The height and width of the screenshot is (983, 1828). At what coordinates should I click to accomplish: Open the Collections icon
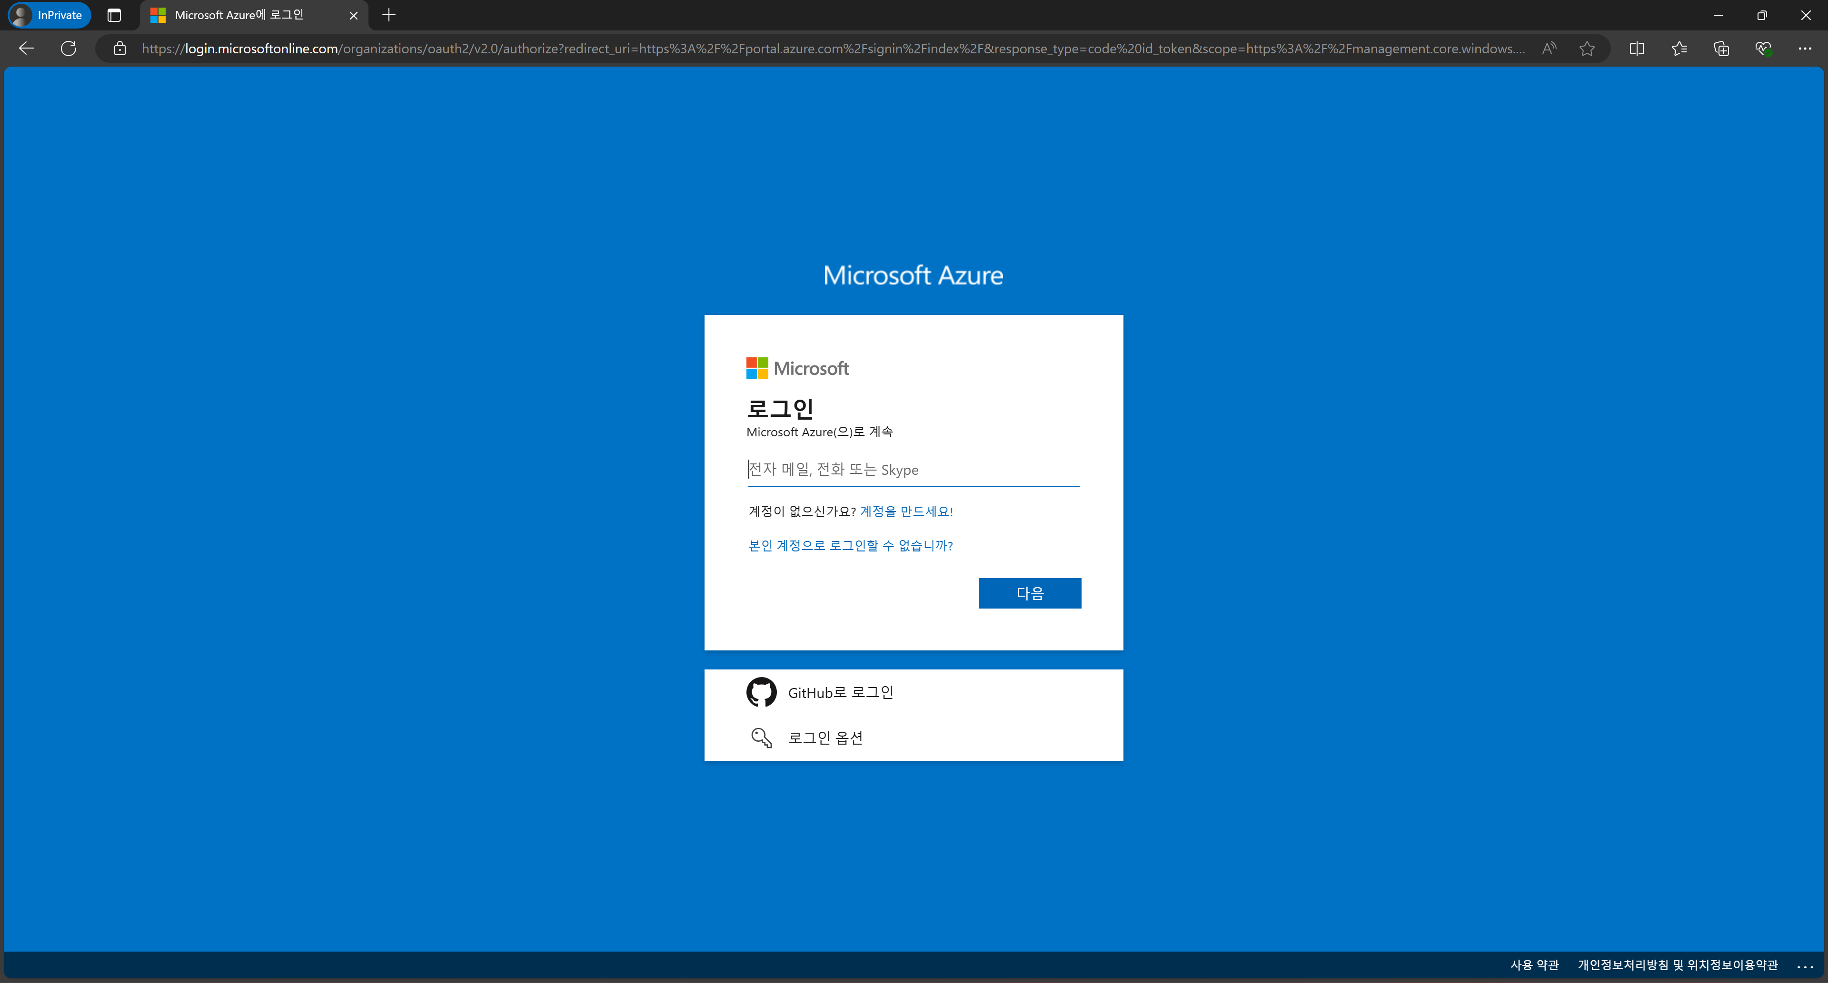click(x=1721, y=48)
